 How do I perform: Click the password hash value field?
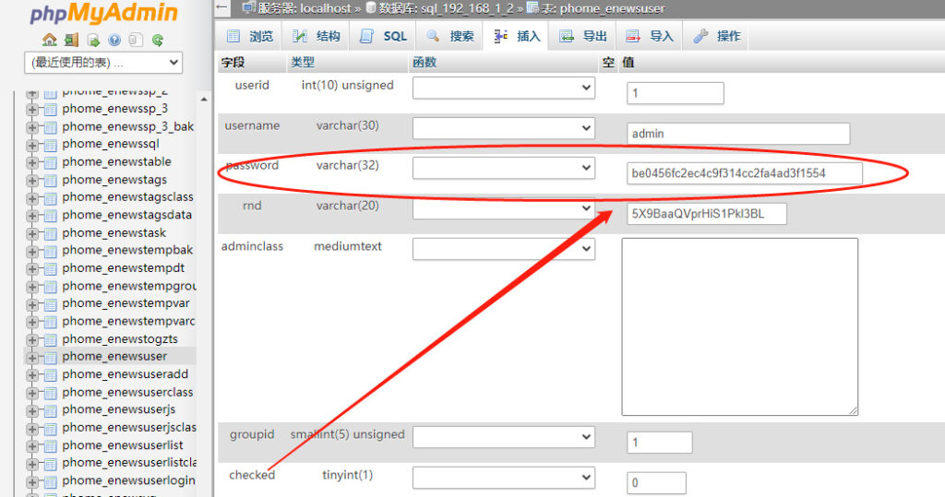coord(744,173)
